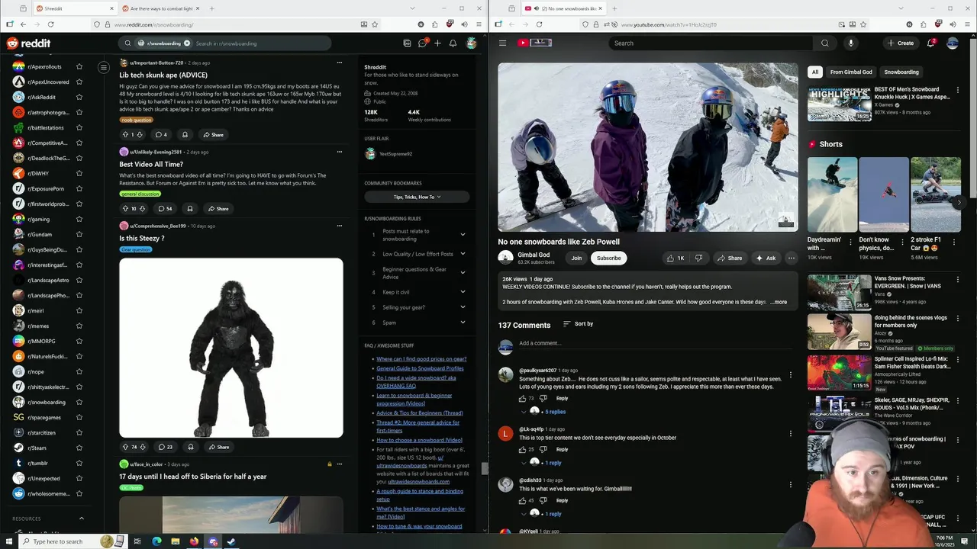
Task: Subscribe to Gimbal God channel
Action: pos(609,258)
